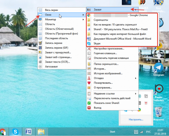The image size is (169, 136).
Task: Click the network signal tray icon
Action: pyautogui.click(x=141, y=132)
